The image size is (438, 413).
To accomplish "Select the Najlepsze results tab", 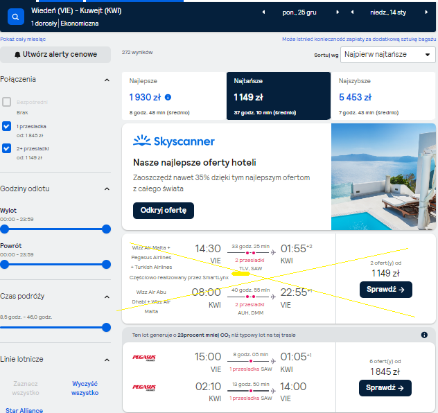I will pos(174,96).
